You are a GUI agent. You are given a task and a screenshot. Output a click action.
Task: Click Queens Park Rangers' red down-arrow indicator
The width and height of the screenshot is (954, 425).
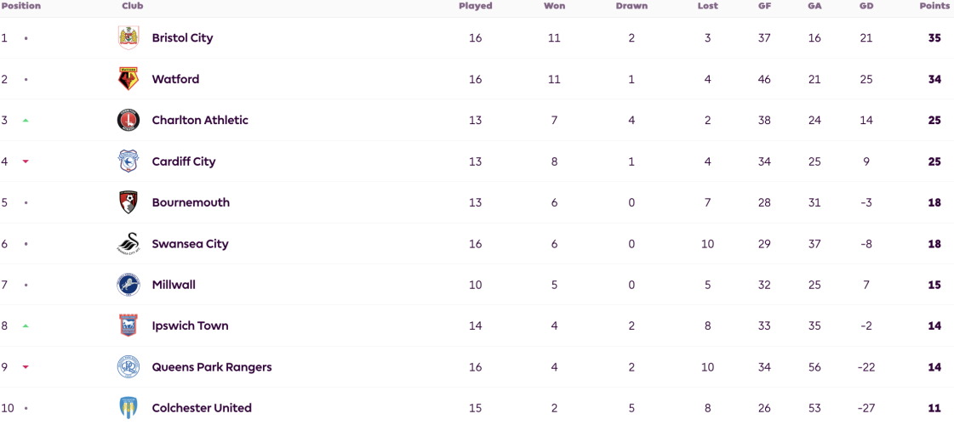(x=26, y=367)
